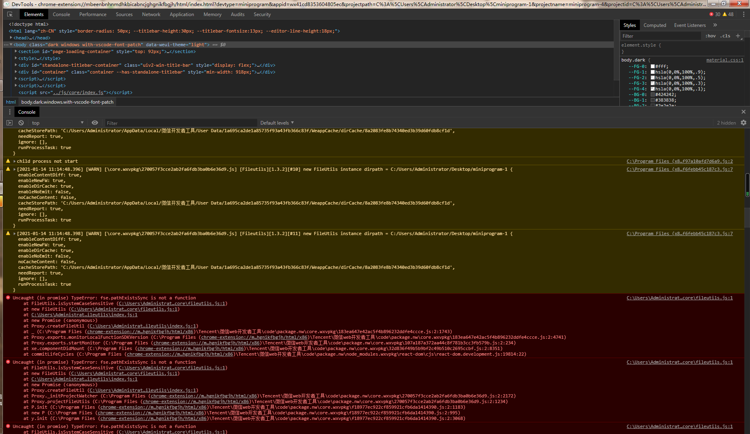Open the Memory tab
The width and height of the screenshot is (750, 434).
pos(212,14)
